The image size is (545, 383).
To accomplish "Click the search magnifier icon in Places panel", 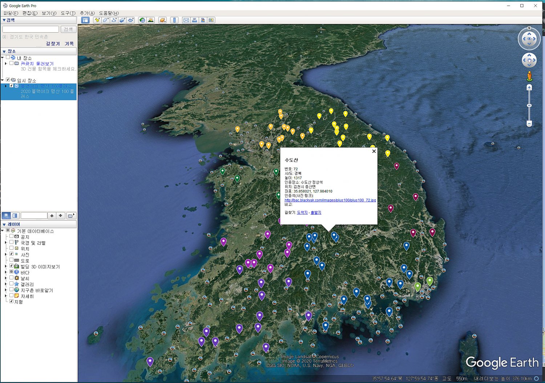I will pyautogui.click(x=6, y=216).
